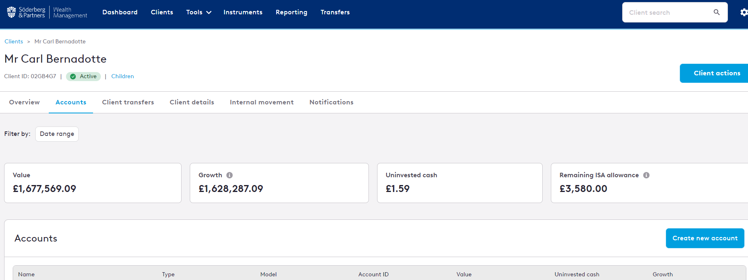748x280 pixels.
Task: Switch to the Notifications tab
Action: 332,102
